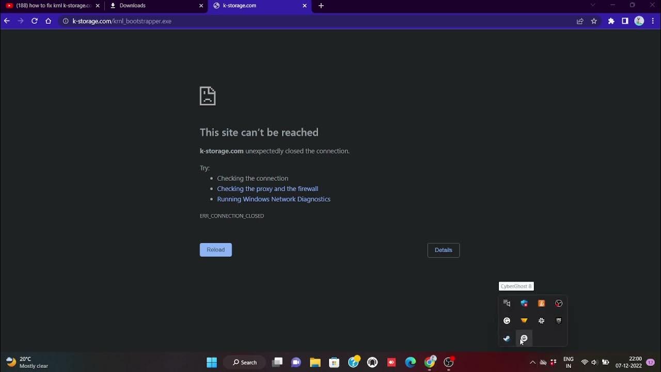This screenshot has width=661, height=372.
Task: Open the audio playlist speaker tray icon
Action: (x=507, y=303)
